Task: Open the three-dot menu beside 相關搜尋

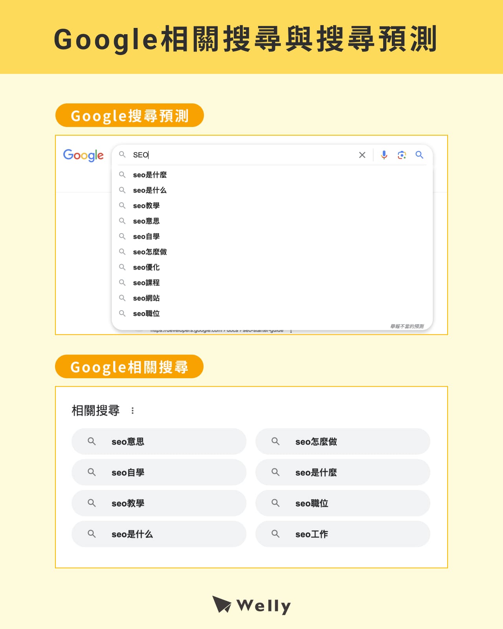Action: point(132,411)
